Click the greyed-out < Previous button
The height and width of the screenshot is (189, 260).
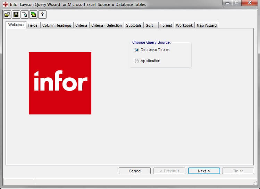169,171
